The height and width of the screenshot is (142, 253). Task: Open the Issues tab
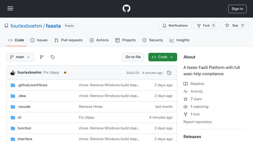tap(39, 40)
